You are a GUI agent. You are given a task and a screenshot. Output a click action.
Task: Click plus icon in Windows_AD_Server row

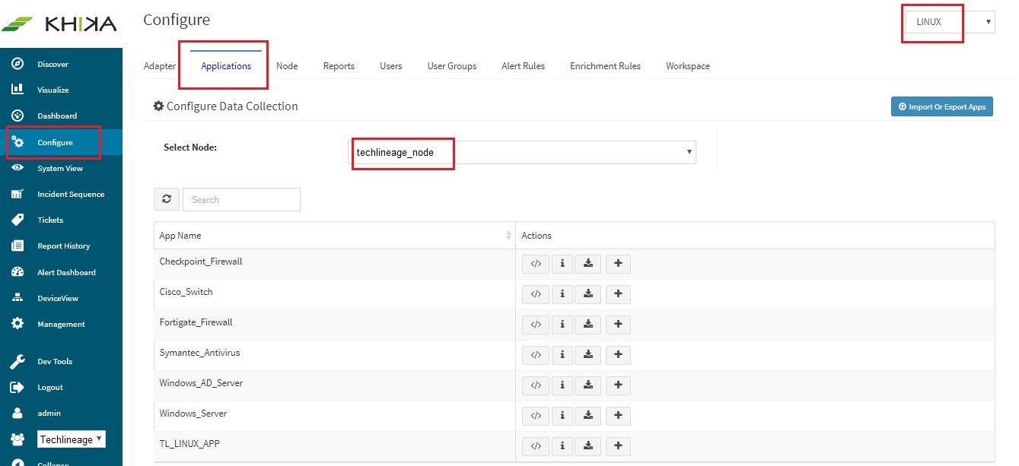click(x=618, y=385)
